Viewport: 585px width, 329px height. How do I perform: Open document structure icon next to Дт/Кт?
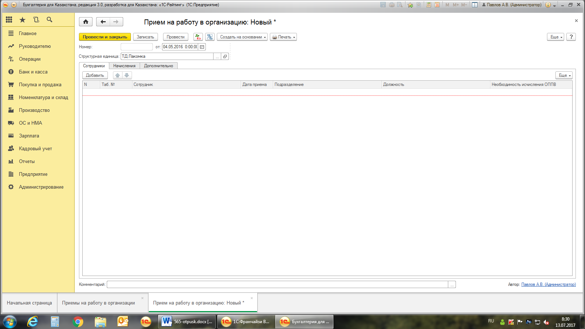tap(210, 37)
